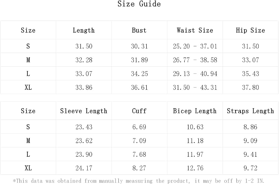Select Bicep Length value 11.97
The image size is (279, 184).
click(195, 154)
